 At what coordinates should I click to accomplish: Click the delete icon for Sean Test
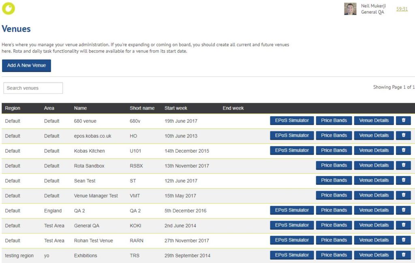(403, 180)
